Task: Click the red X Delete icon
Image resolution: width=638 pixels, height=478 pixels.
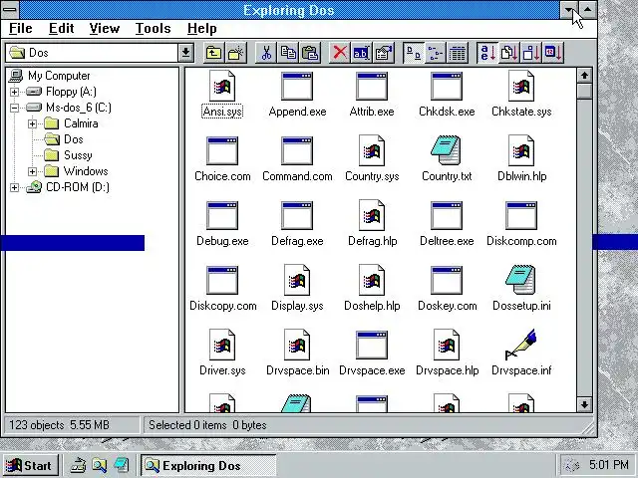Action: point(340,53)
